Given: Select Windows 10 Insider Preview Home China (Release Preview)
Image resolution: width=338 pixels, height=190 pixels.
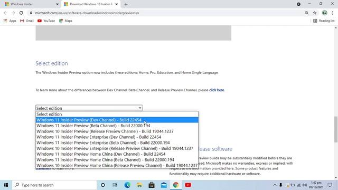Looking at the screenshot, I should point(117,165).
